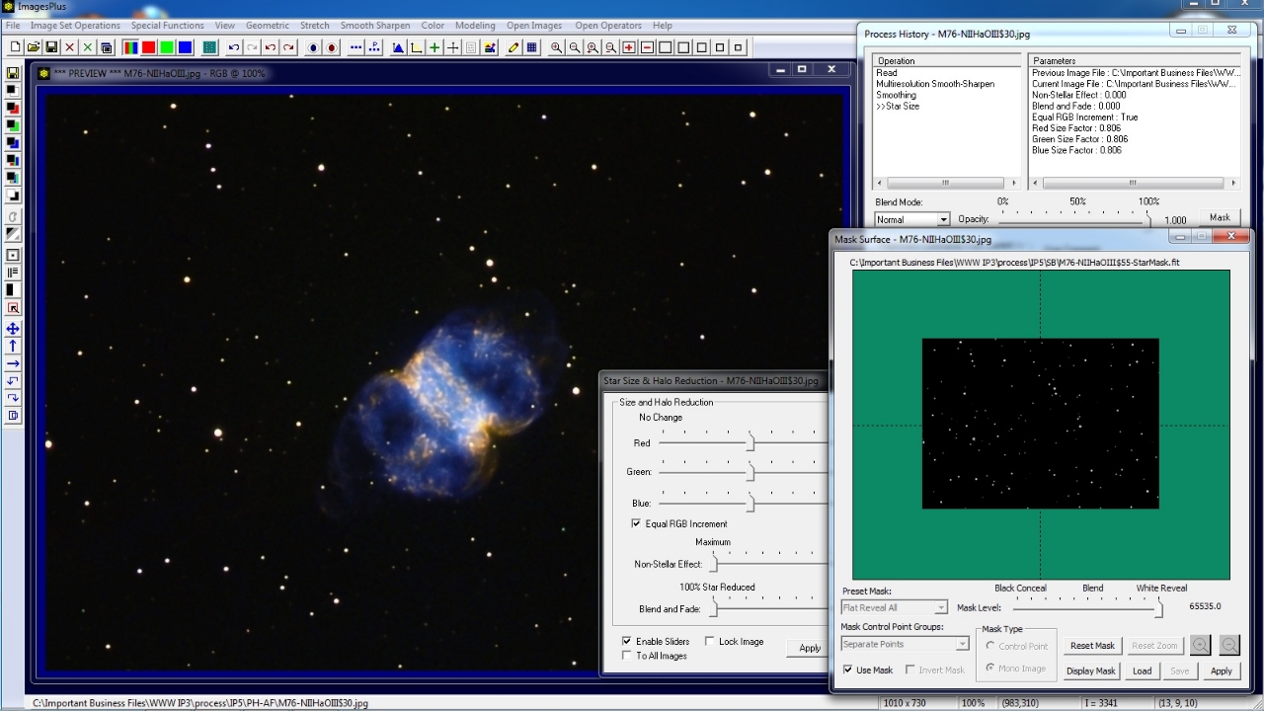Click the New file icon in toolbar
This screenshot has width=1264, height=711.
(x=15, y=46)
